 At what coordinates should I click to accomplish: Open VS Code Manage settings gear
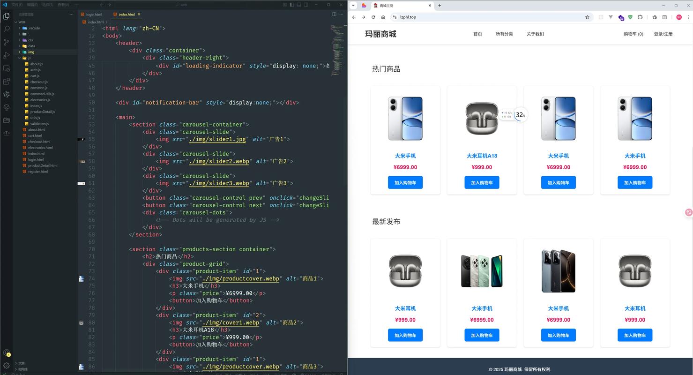[6, 365]
